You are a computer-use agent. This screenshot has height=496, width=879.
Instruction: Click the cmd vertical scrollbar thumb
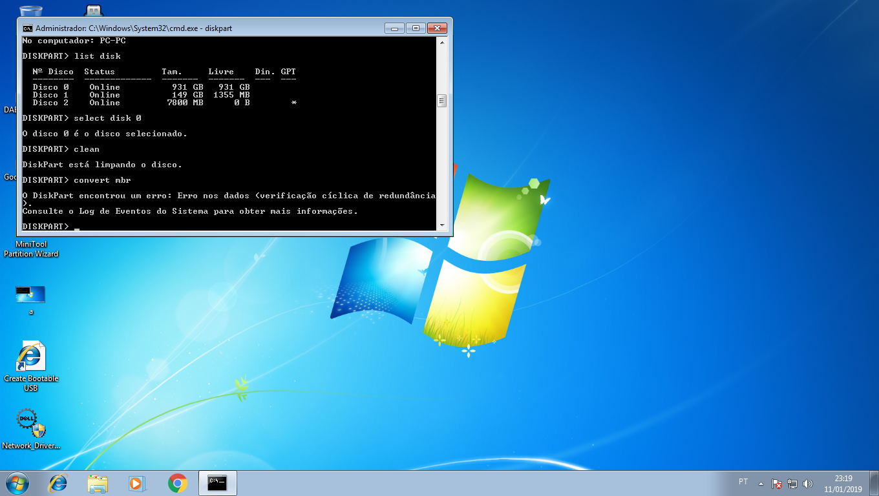click(442, 101)
